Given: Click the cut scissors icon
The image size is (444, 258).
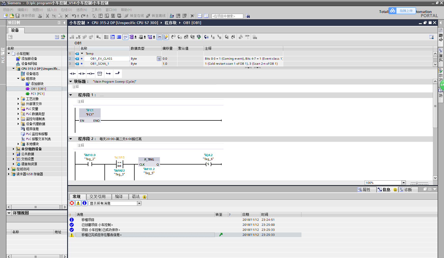Looking at the screenshot, I should point(47,16).
